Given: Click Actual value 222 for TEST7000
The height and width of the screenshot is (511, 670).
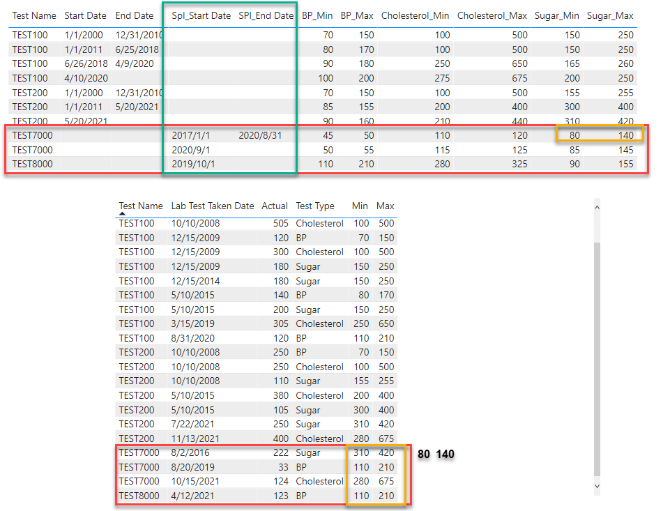Looking at the screenshot, I should pos(281,453).
